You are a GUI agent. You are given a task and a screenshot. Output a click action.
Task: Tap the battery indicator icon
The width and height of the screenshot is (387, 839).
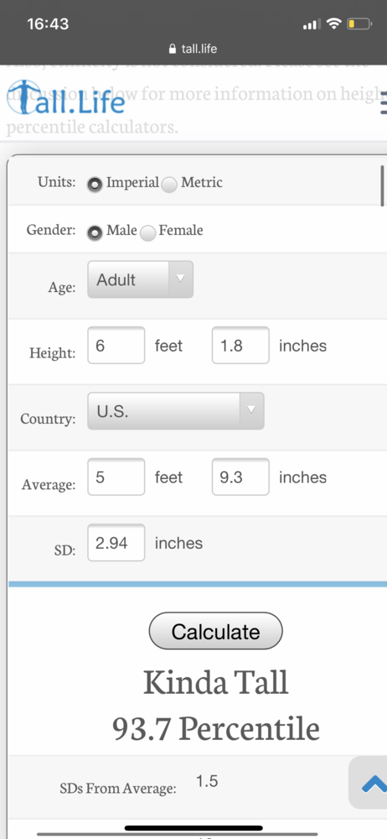[359, 23]
